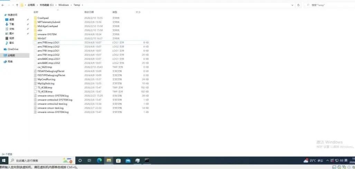Open Task View on the taskbar

point(89,160)
